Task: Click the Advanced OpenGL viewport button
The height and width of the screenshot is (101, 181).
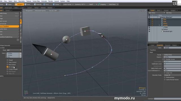Action: pyautogui.click(x=40, y=11)
